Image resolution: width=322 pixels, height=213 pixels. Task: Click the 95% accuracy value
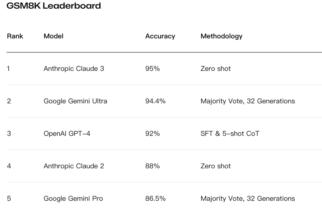pos(152,69)
